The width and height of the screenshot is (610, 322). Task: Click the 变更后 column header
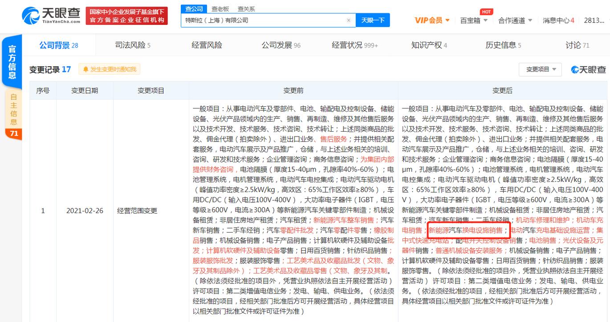pyautogui.click(x=502, y=90)
